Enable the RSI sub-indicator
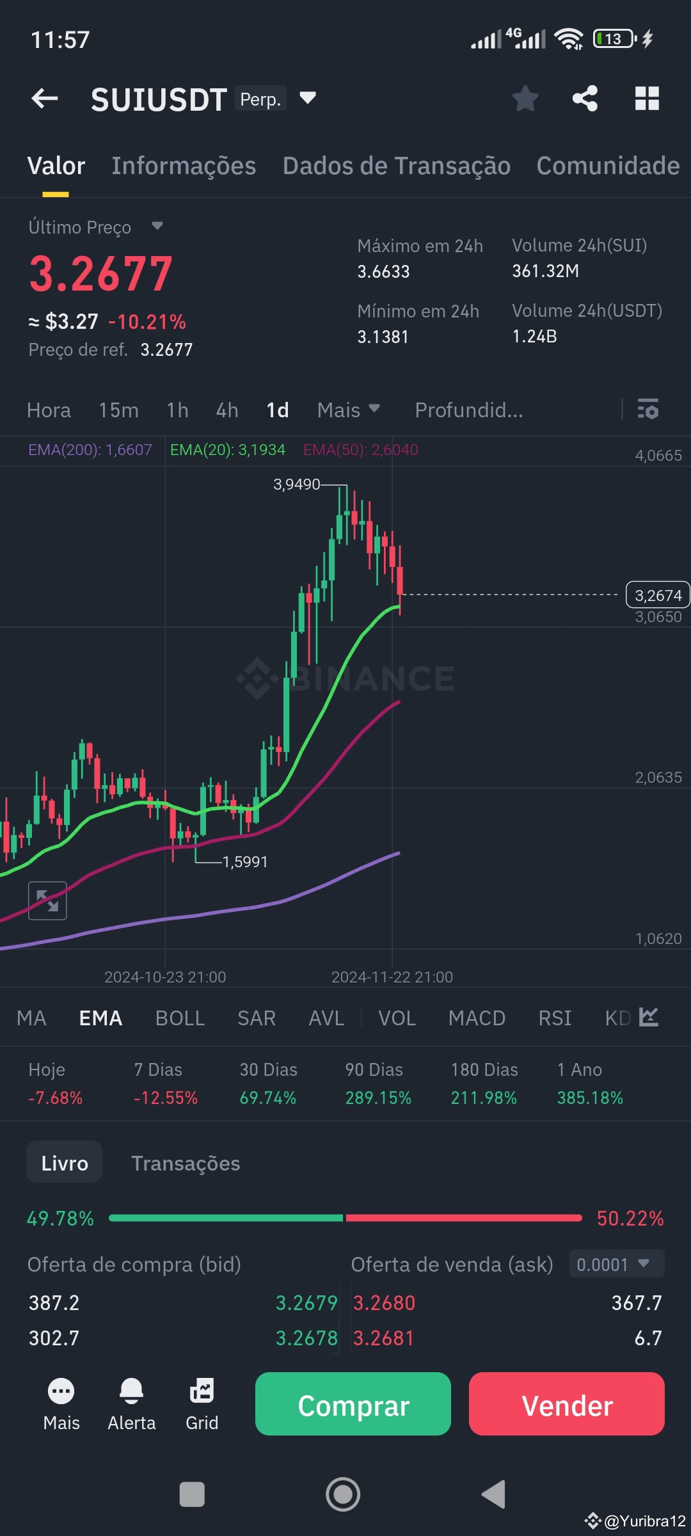The height and width of the screenshot is (1536, 691). coord(555,1018)
